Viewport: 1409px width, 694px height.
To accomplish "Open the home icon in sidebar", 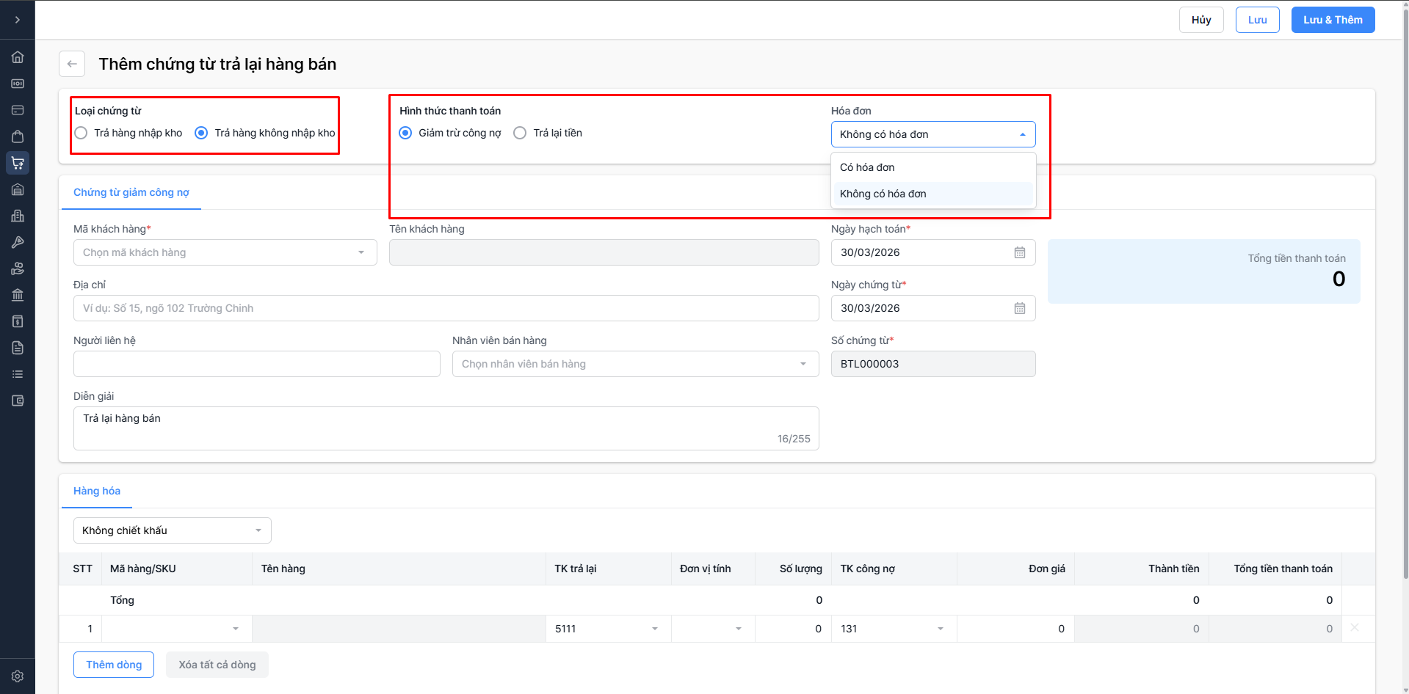I will click(18, 57).
